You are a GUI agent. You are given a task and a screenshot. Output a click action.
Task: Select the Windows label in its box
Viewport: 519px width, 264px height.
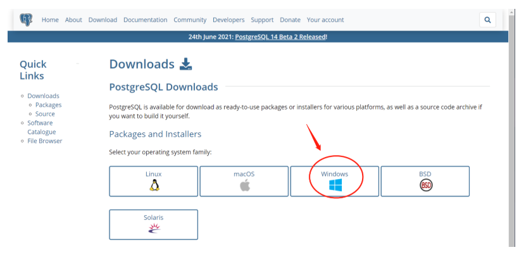coord(335,174)
